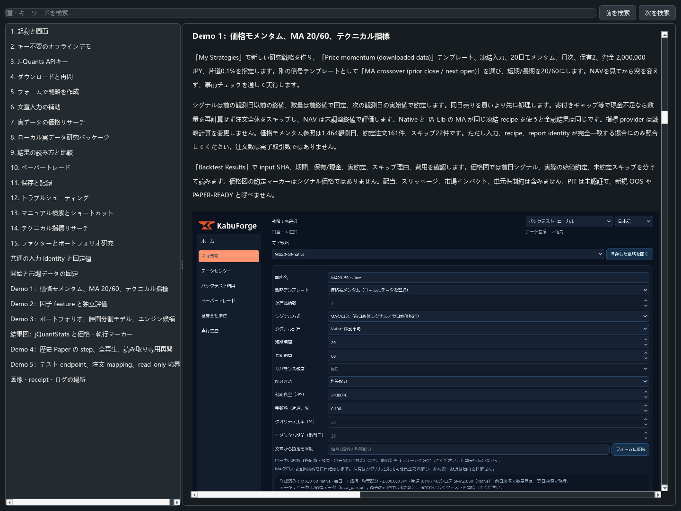Image resolution: width=681 pixels, height=511 pixels.
Task: Focus the chapter keyword search field
Action: point(301,13)
